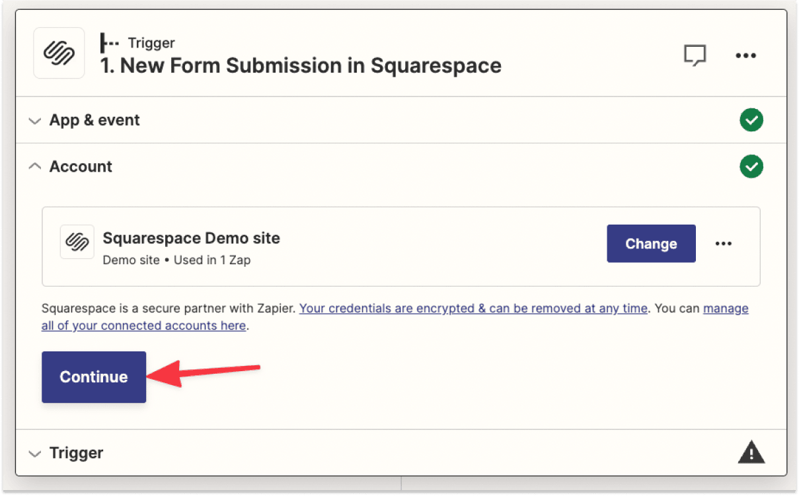The width and height of the screenshot is (799, 496).
Task: Open the Trigger configuration tab
Action: point(76,453)
